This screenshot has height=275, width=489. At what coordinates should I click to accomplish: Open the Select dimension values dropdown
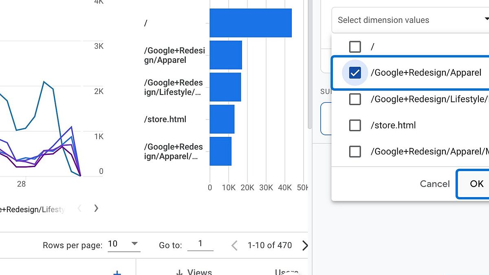407,20
